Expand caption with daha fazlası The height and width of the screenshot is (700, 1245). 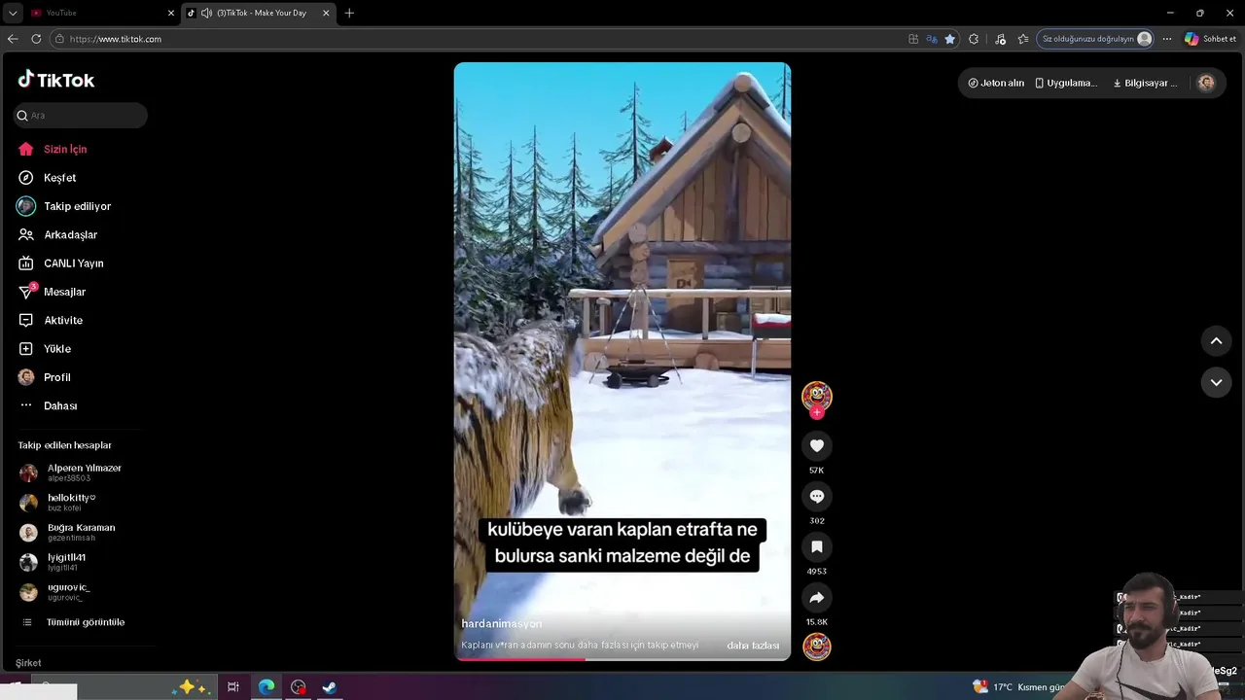point(753,646)
